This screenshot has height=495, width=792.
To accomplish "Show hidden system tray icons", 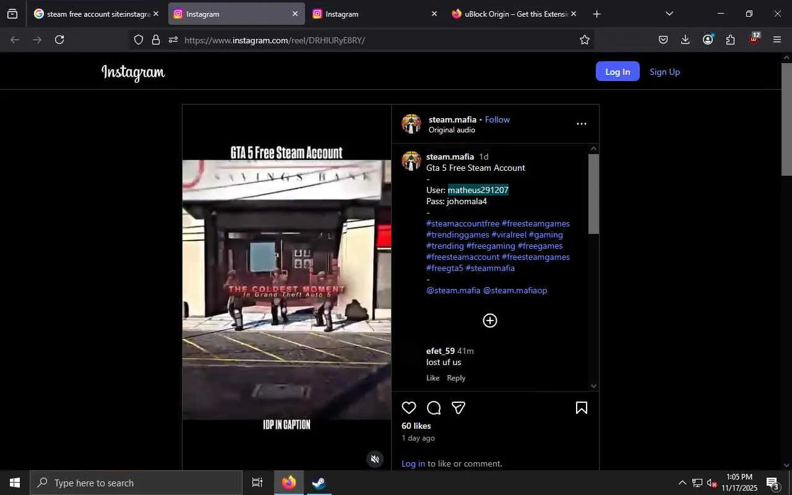I will pos(682,483).
